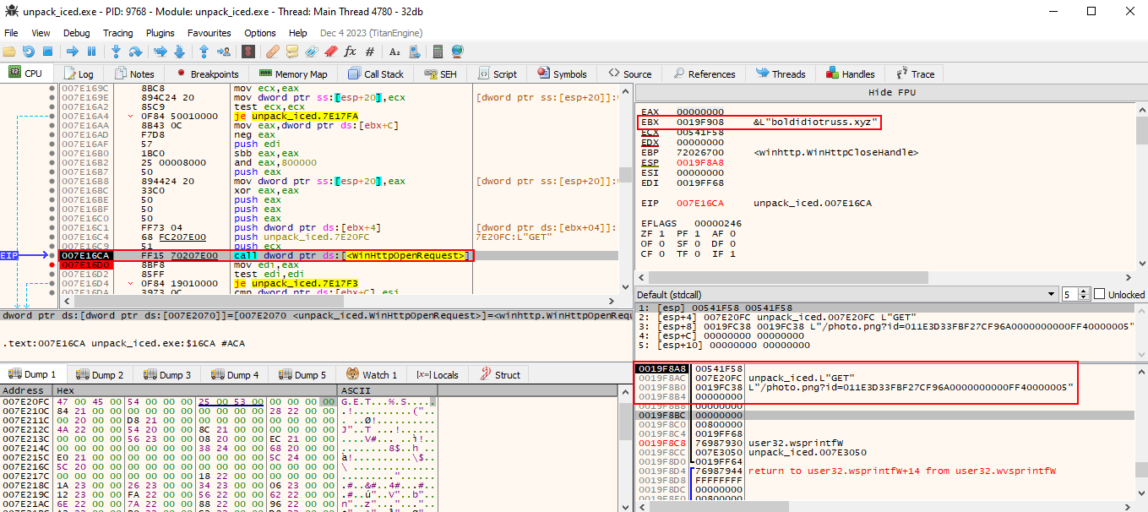
Task: Execute until return
Action: tap(204, 52)
